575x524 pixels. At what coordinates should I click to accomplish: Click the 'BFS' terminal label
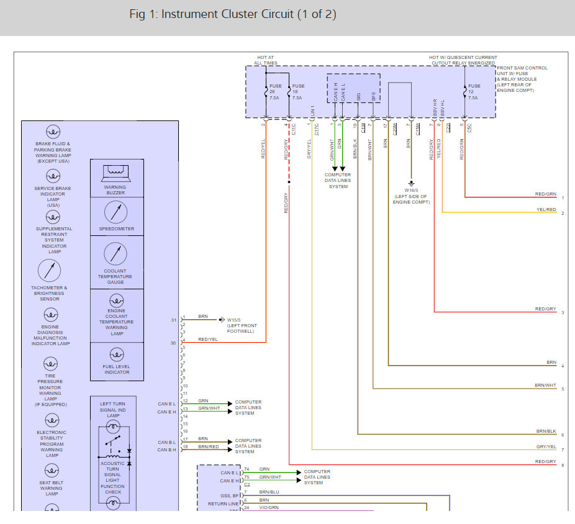(374, 96)
